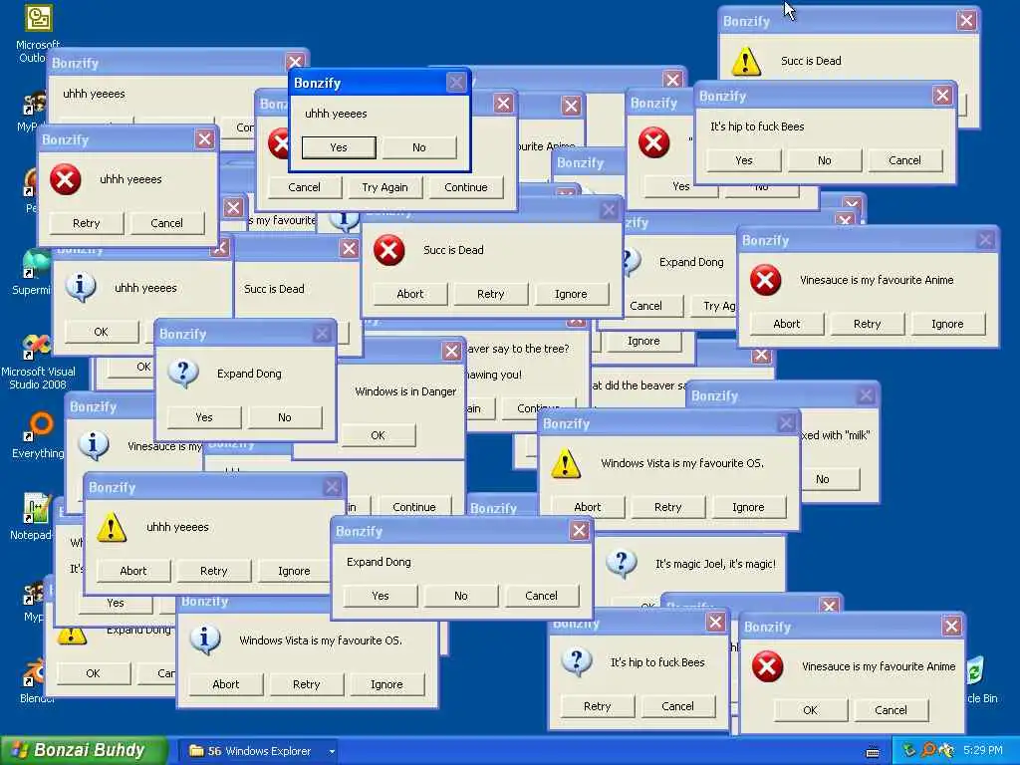Click the error icon in uhhh yeeees Retry/Cancel dialog
Screen dimensions: 1020x765
coord(66,179)
